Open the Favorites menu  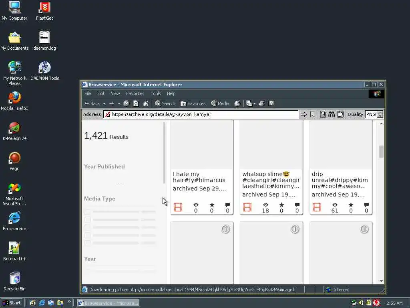(x=135, y=93)
